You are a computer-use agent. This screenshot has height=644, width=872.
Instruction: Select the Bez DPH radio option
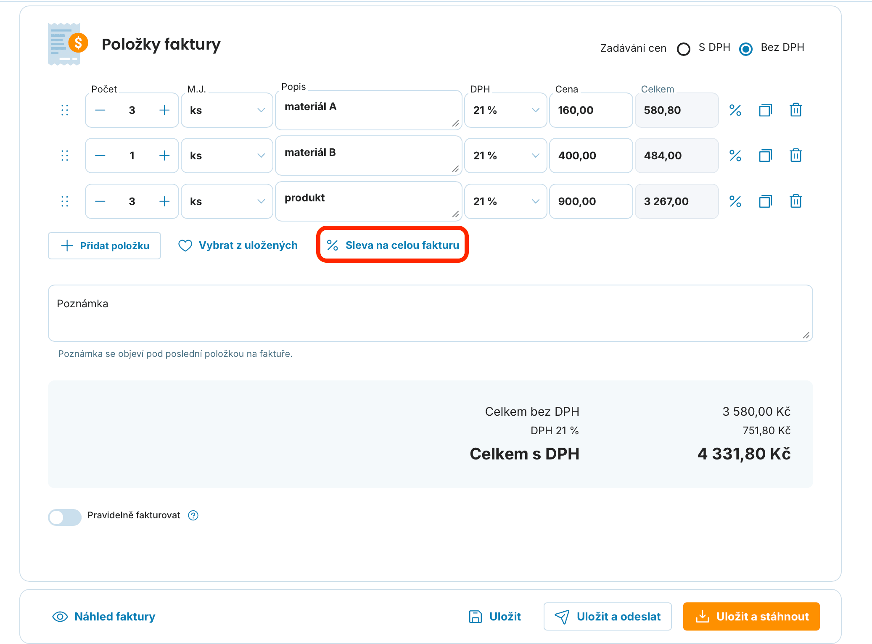(x=746, y=49)
